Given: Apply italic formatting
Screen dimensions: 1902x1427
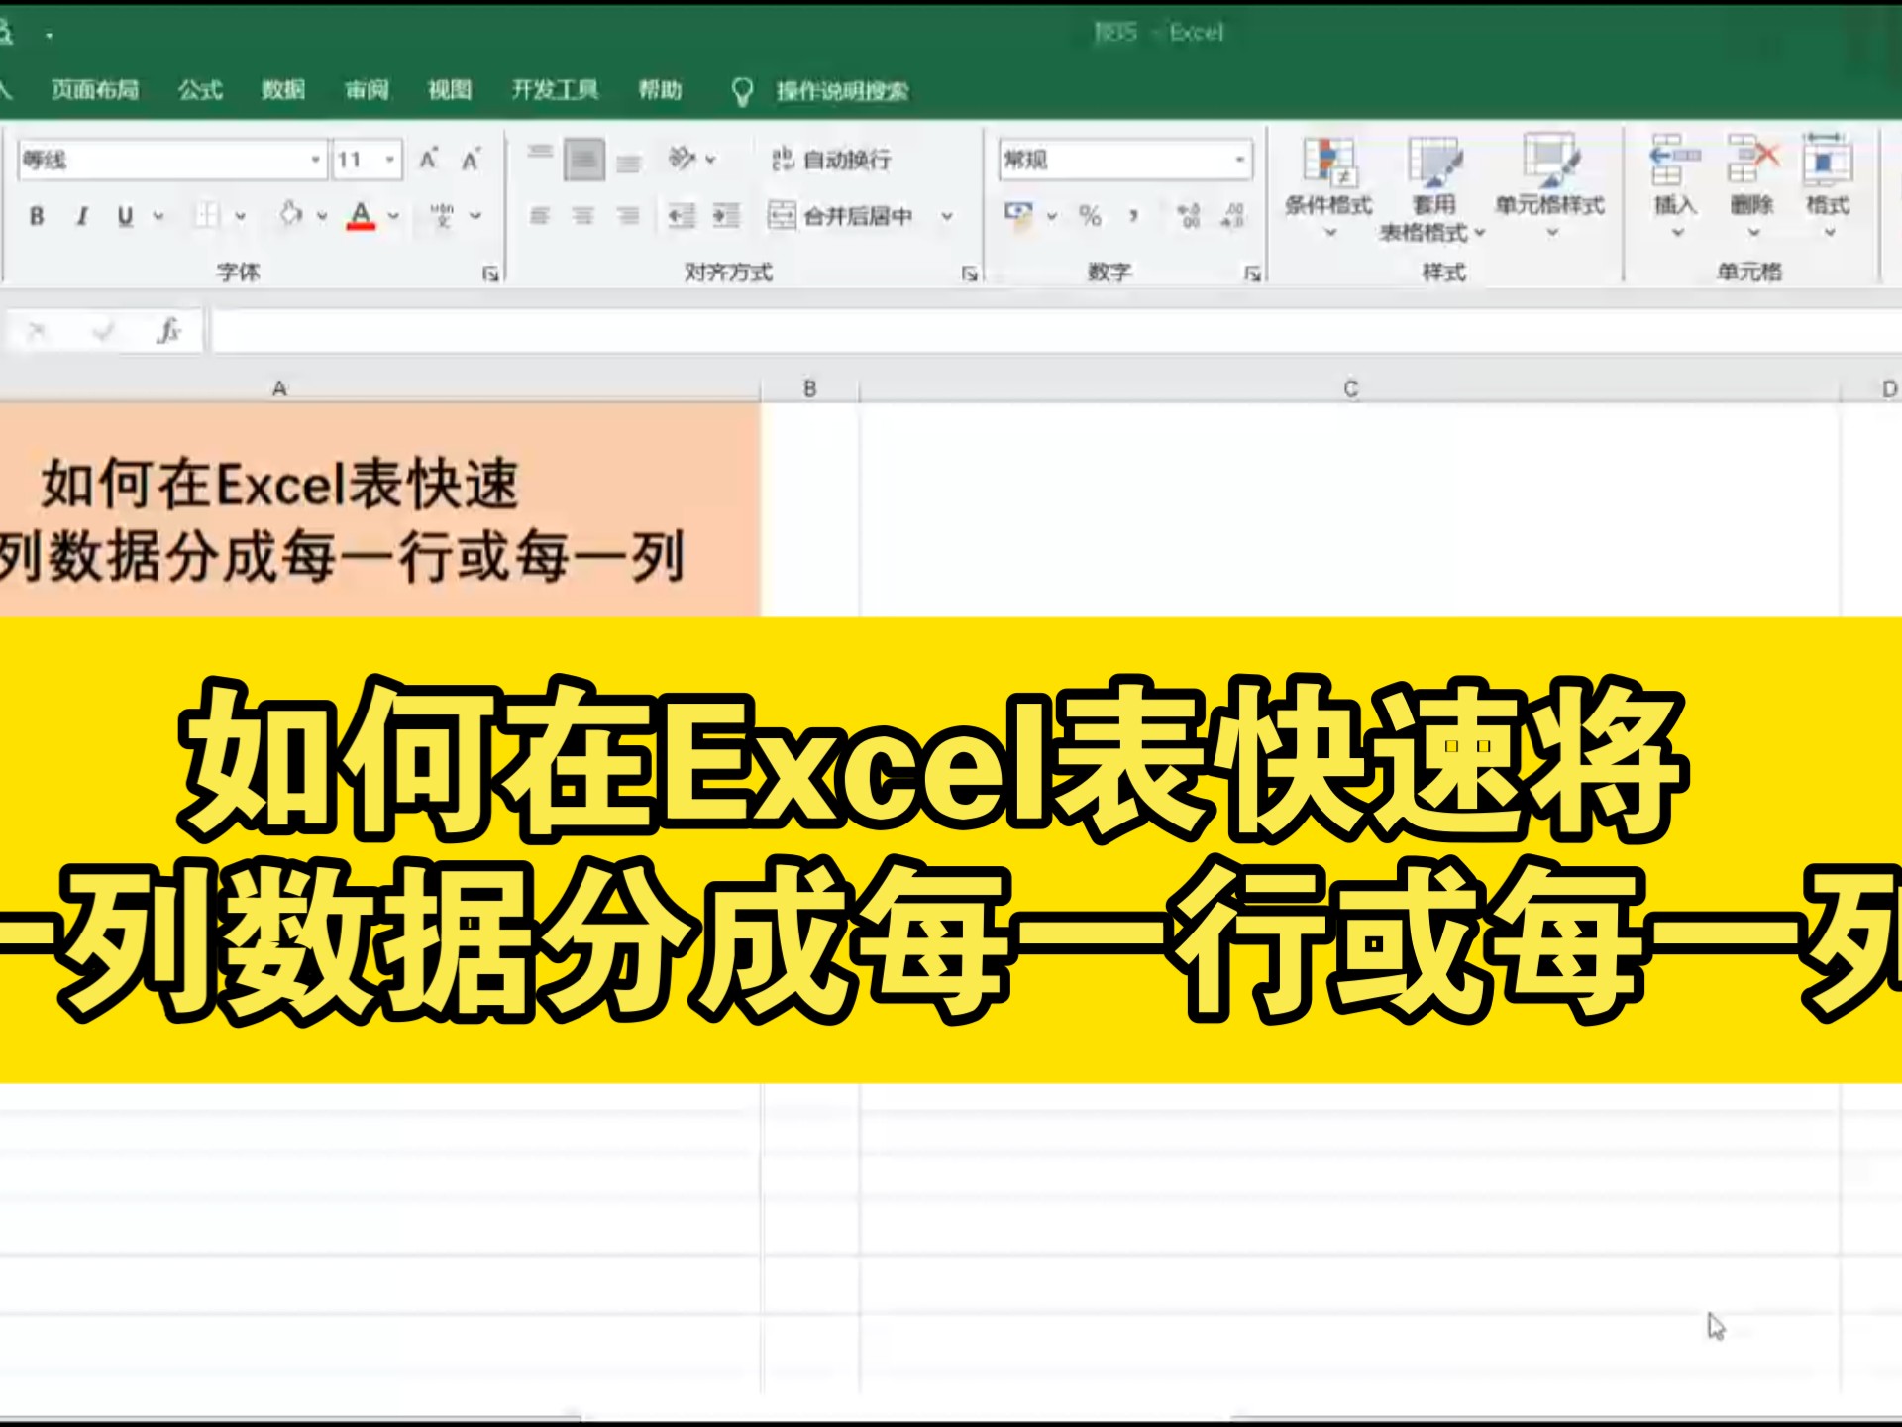Looking at the screenshot, I should pyautogui.click(x=83, y=215).
